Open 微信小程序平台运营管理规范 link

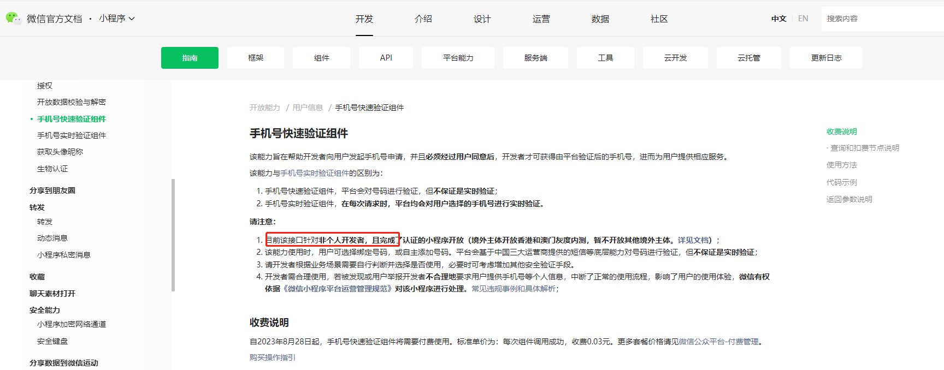tap(339, 289)
